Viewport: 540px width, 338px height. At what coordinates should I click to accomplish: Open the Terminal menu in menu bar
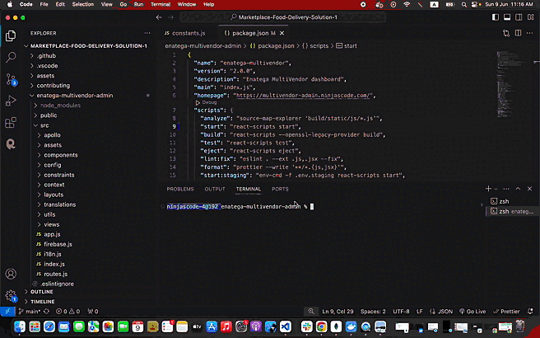tap(161, 4)
